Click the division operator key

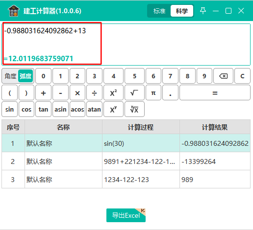(x=94, y=93)
